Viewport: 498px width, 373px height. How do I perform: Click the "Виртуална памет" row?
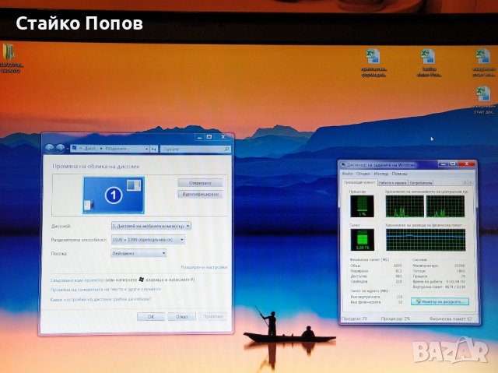[x=439, y=287]
